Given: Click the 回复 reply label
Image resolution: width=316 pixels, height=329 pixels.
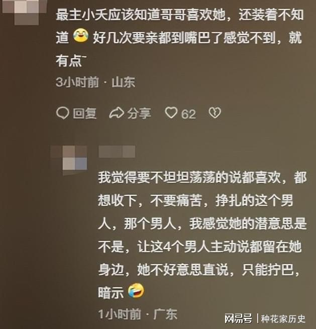Looking at the screenshot, I should click(x=84, y=114).
